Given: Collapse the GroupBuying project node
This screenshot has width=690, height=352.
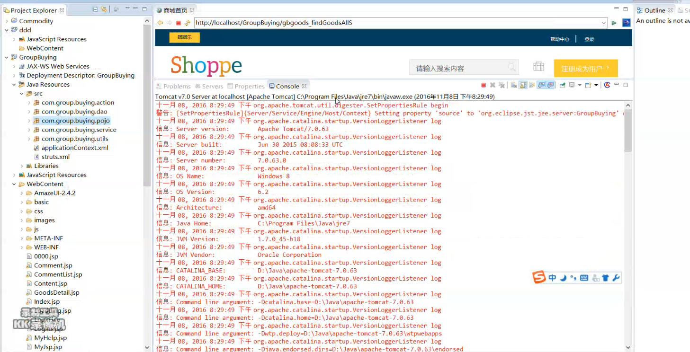Looking at the screenshot, I should coord(7,57).
